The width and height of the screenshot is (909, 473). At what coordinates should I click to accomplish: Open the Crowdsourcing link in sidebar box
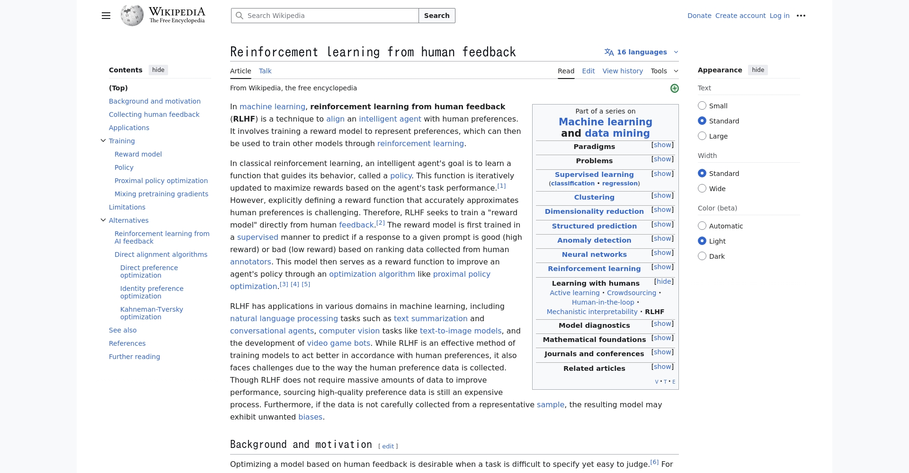point(632,293)
